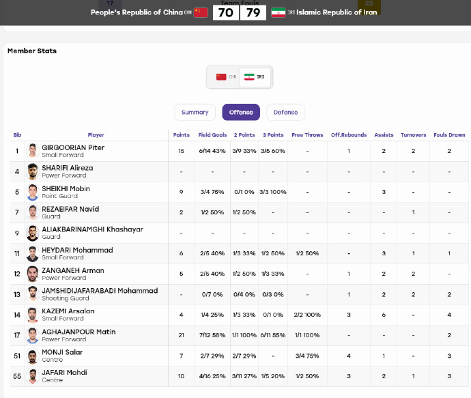Click ZANGANEH's field goals 2/5 40%
Viewport: 471px width, 398px height.
point(212,274)
